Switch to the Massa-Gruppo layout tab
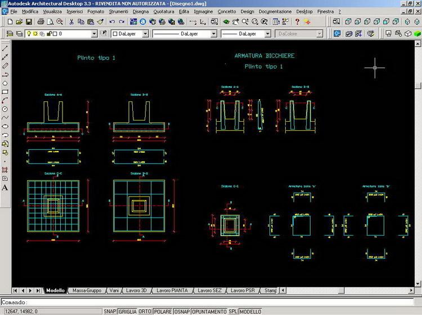 click(86, 291)
